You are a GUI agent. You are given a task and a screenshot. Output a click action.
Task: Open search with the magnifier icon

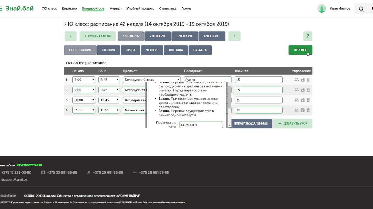pos(361,9)
